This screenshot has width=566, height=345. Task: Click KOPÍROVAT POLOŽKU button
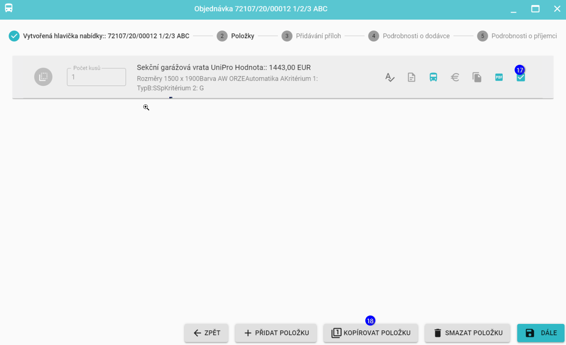[x=371, y=333]
